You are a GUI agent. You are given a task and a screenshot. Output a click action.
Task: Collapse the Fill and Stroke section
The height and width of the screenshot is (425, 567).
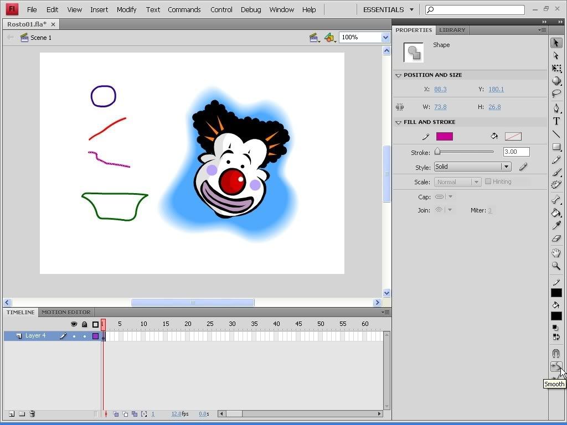tap(398, 122)
